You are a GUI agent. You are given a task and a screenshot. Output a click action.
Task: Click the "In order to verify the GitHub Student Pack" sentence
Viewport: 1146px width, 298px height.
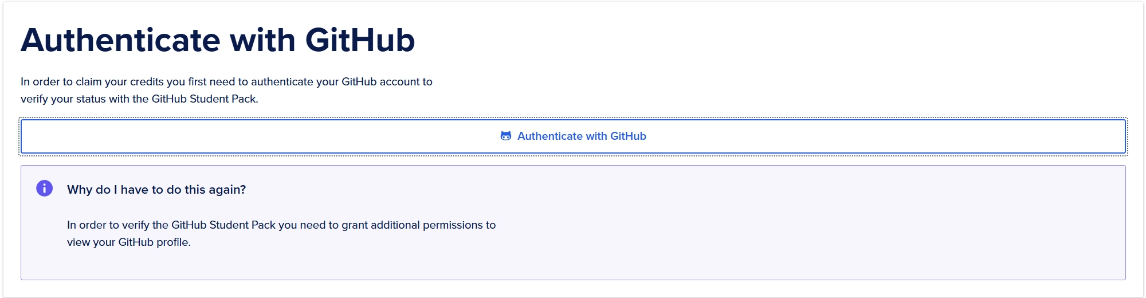pyautogui.click(x=281, y=225)
